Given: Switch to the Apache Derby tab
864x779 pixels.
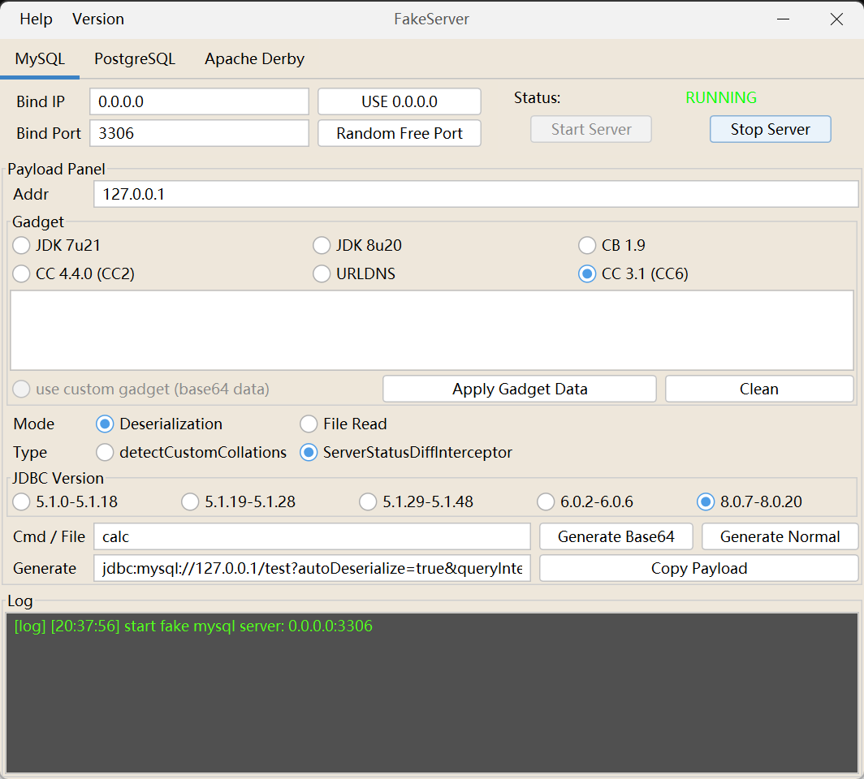Looking at the screenshot, I should click(x=254, y=59).
